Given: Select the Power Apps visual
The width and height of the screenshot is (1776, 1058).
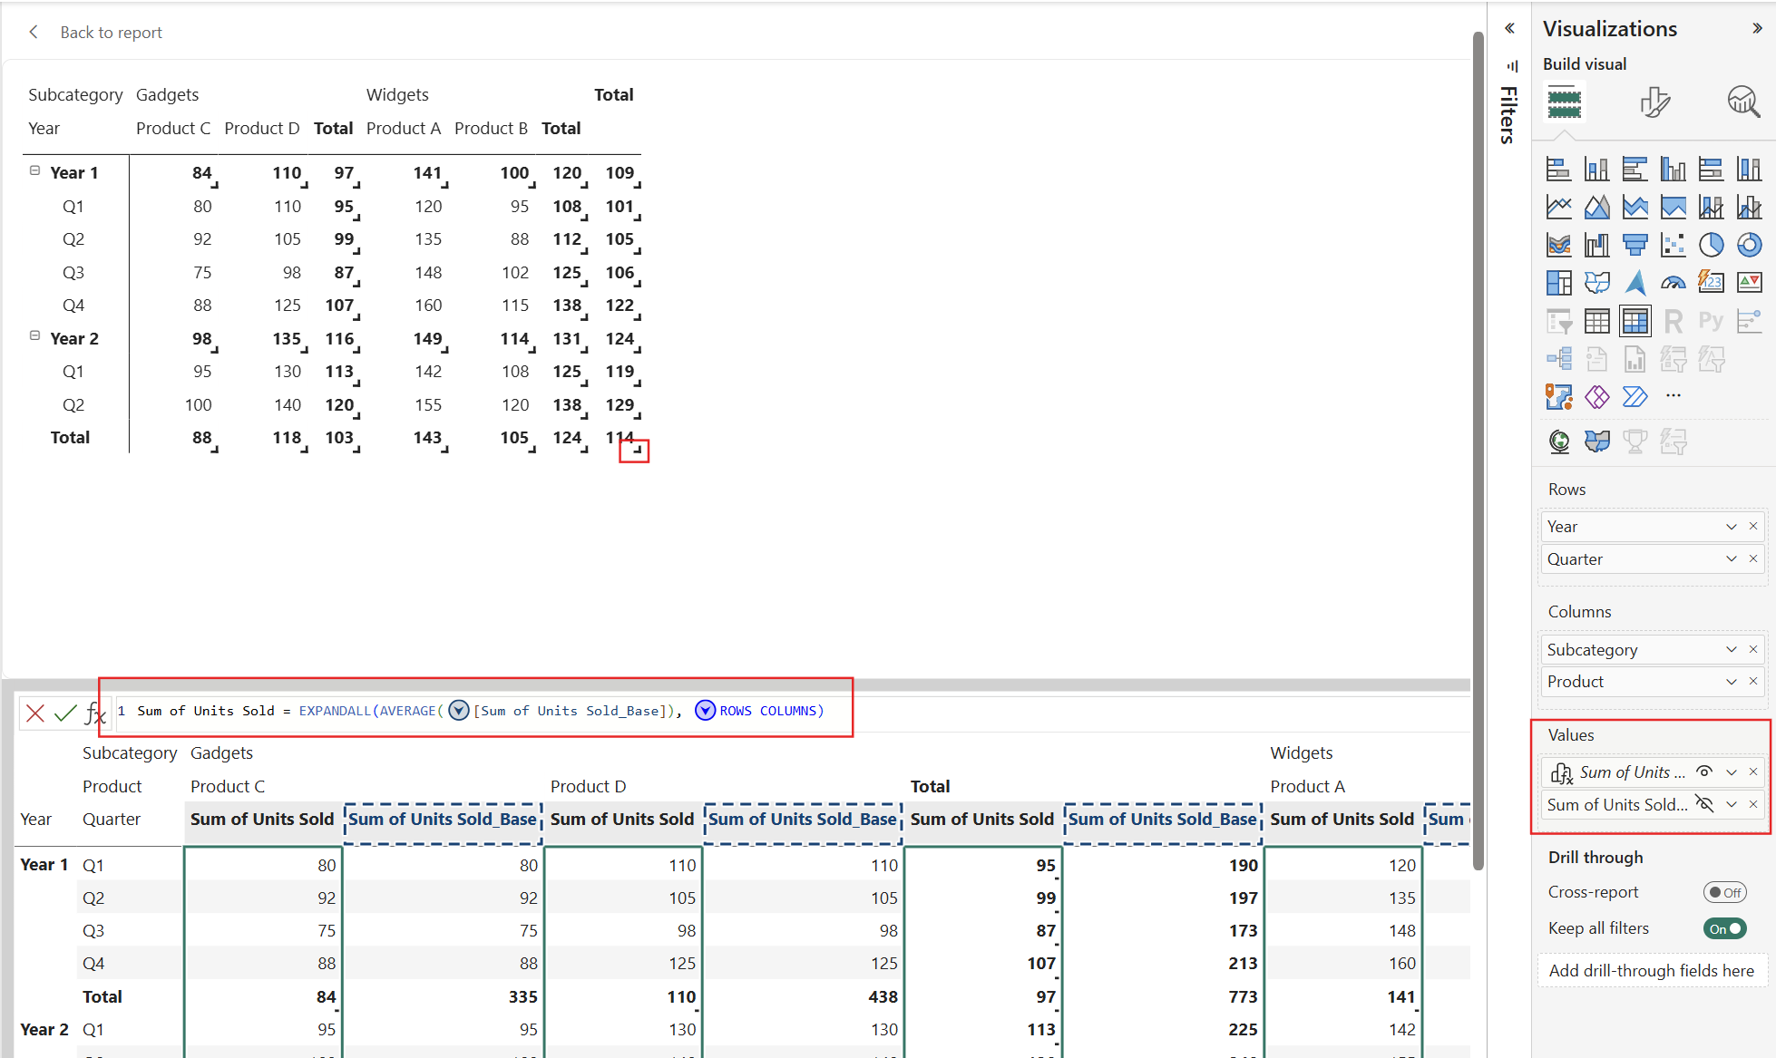Looking at the screenshot, I should pyautogui.click(x=1596, y=396).
